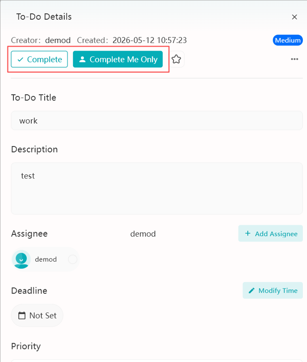Click the demod creator name
The width and height of the screenshot is (307, 362).
(58, 40)
